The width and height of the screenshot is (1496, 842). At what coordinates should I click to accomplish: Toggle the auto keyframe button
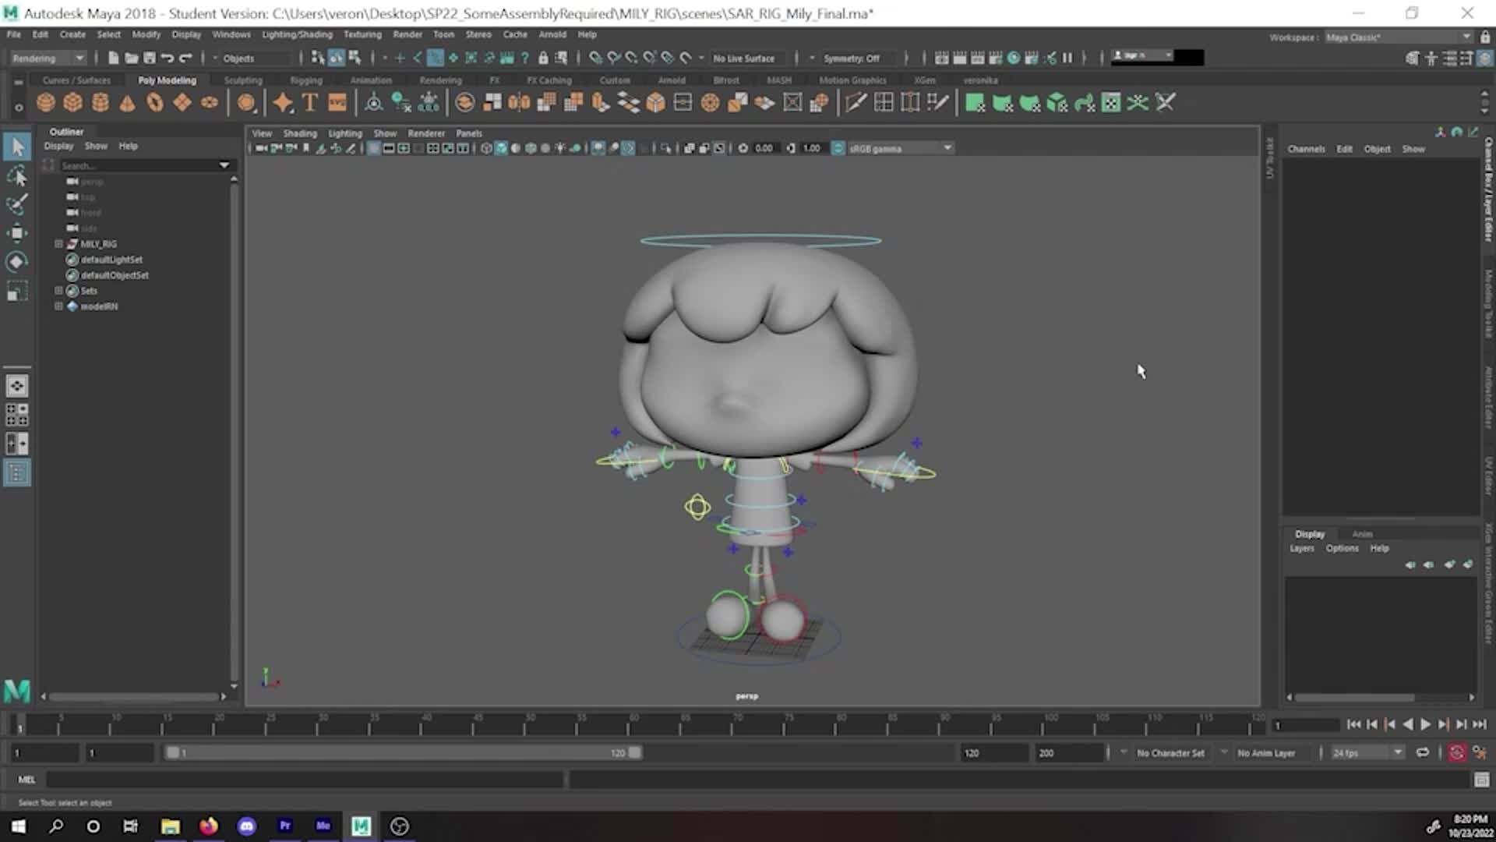click(x=1456, y=753)
